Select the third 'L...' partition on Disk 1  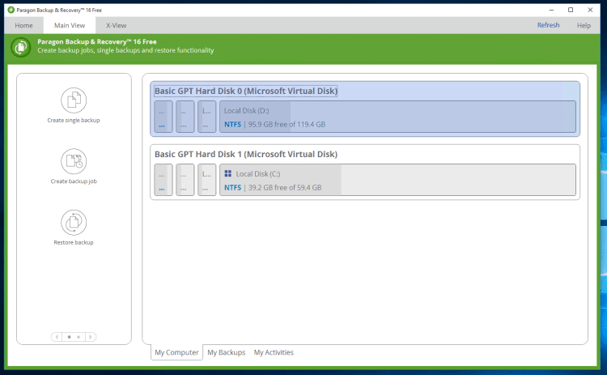click(x=206, y=180)
